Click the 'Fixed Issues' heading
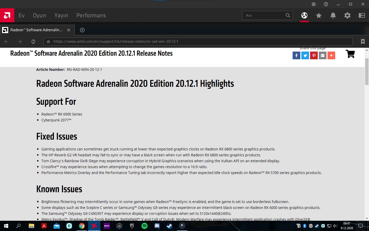The height and width of the screenshot is (231, 369). (x=57, y=136)
